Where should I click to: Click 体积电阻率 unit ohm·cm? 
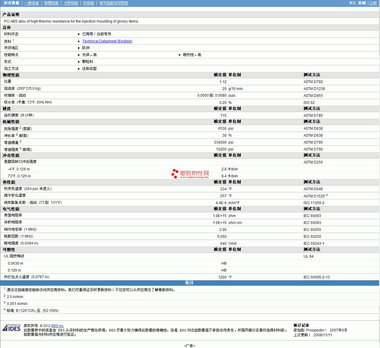tap(235, 223)
